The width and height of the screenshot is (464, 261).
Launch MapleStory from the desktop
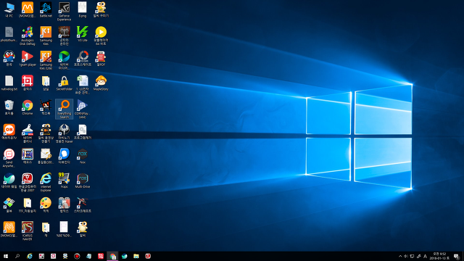point(101,83)
